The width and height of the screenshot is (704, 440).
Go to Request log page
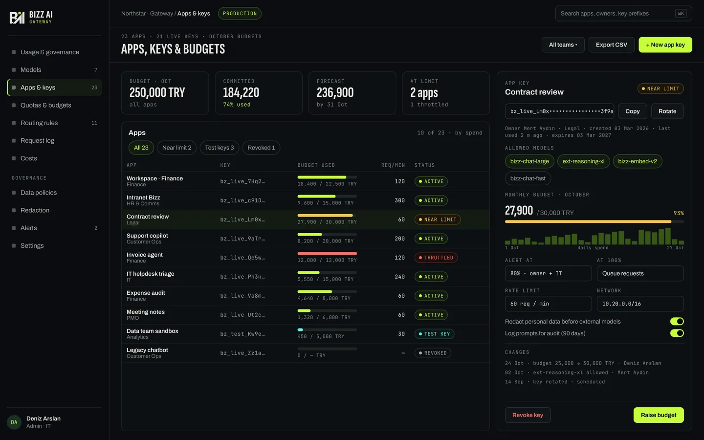click(x=54, y=141)
